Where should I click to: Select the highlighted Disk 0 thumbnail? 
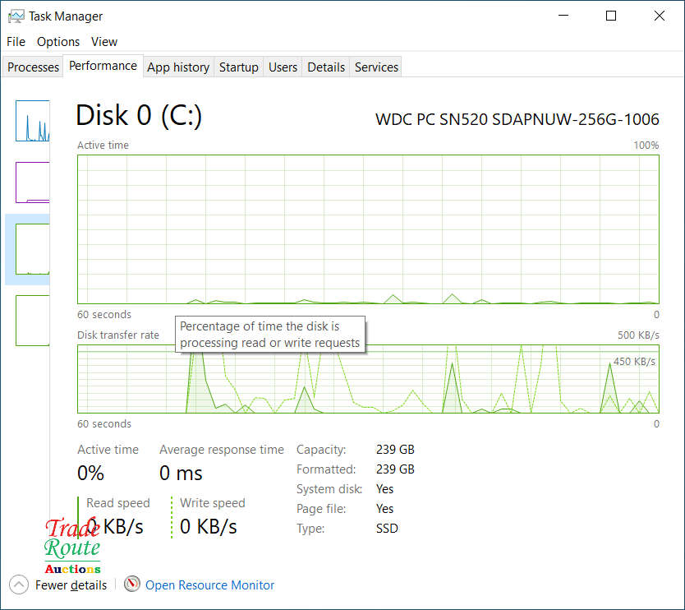coord(32,248)
